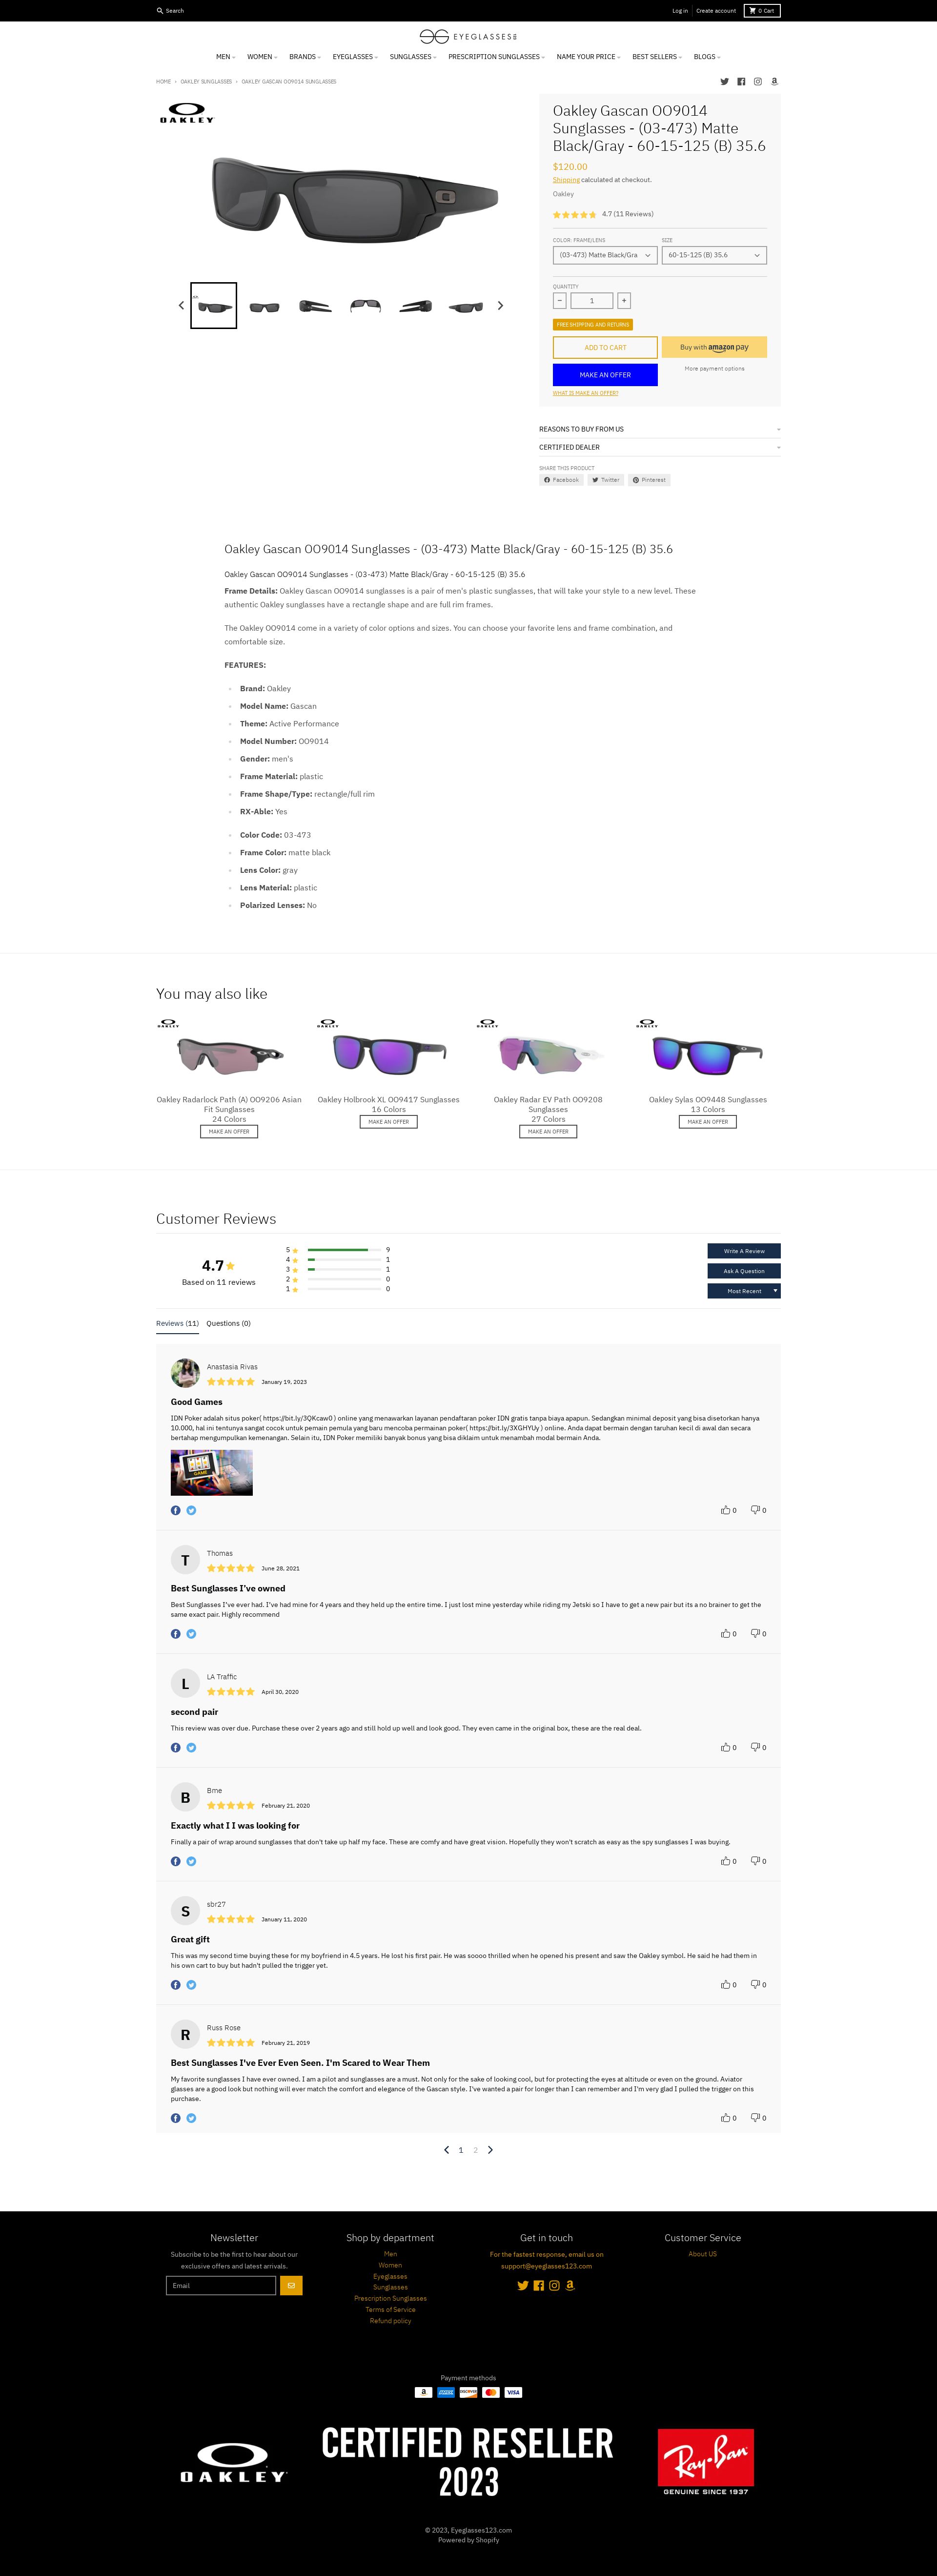937x2576 pixels.
Task: Open the Instagram icon beside the breadcrumb
Action: click(x=758, y=82)
